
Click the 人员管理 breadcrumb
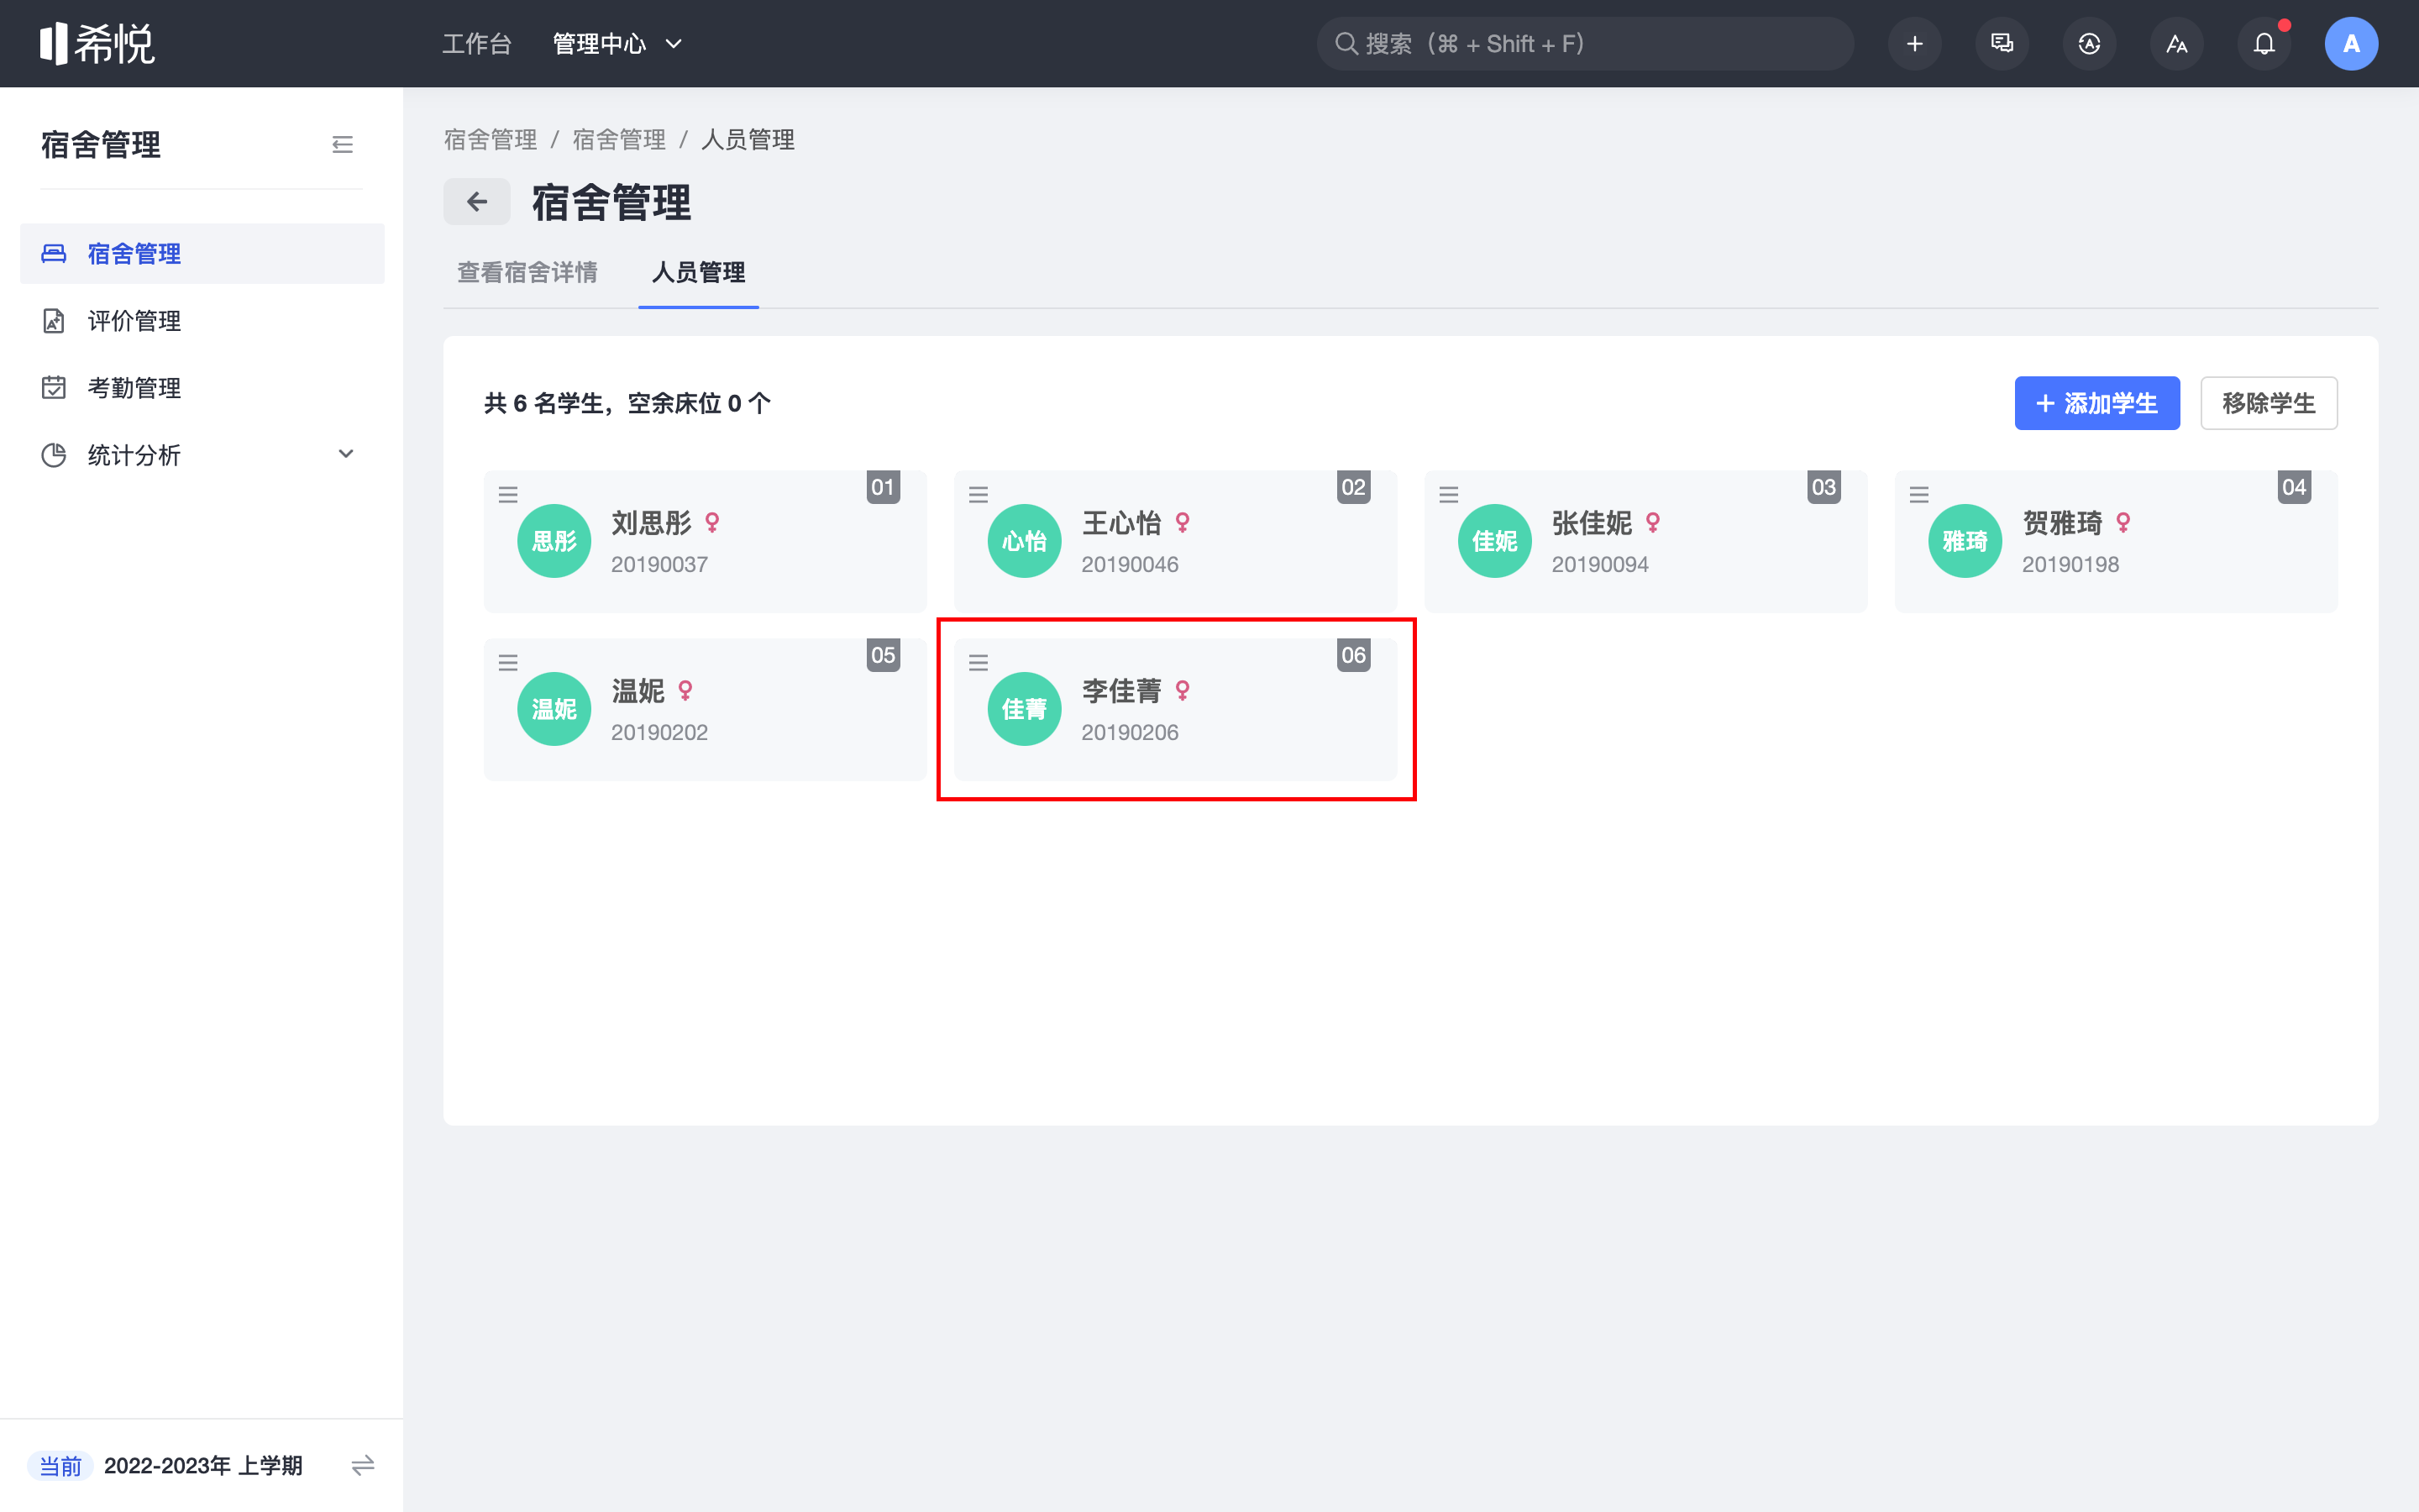click(x=748, y=140)
